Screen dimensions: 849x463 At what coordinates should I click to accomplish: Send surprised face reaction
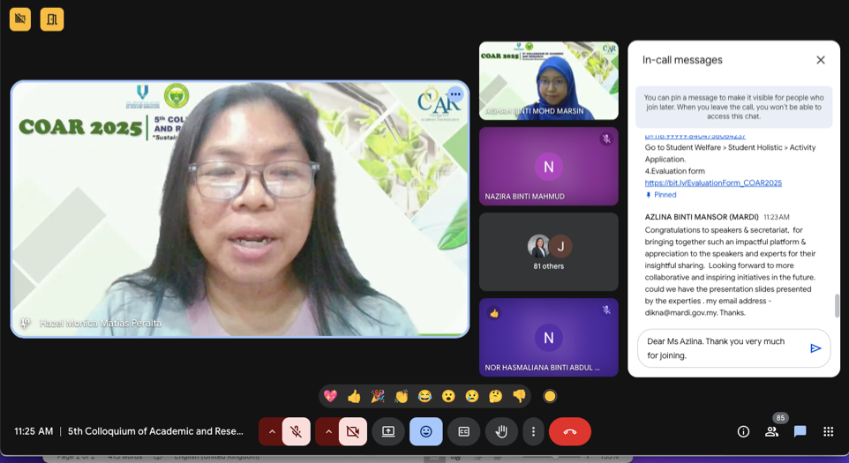tap(448, 397)
